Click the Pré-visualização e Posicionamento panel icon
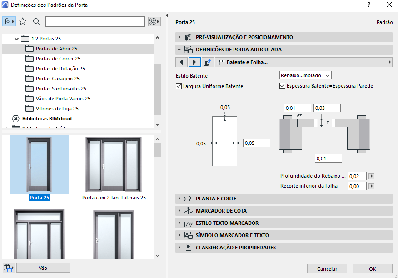Viewport: 398px width, 278px height. coord(189,37)
